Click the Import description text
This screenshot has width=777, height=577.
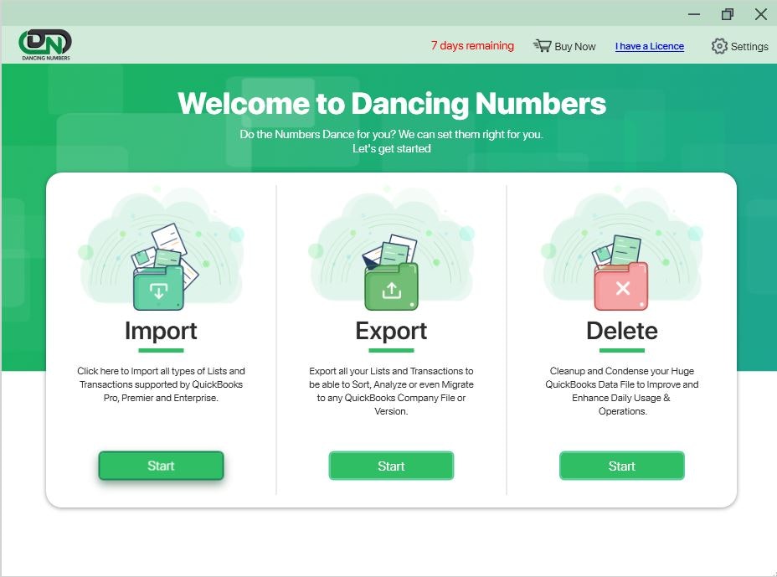click(x=161, y=384)
